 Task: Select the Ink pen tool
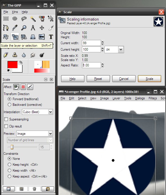(x=6, y=55)
